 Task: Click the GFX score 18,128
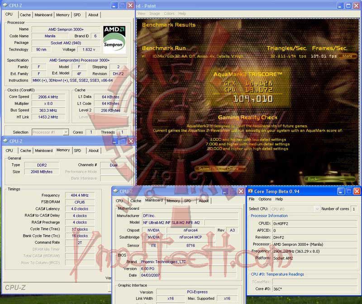click(x=258, y=83)
